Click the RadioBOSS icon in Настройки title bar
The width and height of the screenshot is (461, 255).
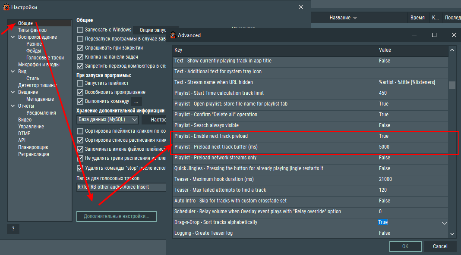tap(6, 7)
